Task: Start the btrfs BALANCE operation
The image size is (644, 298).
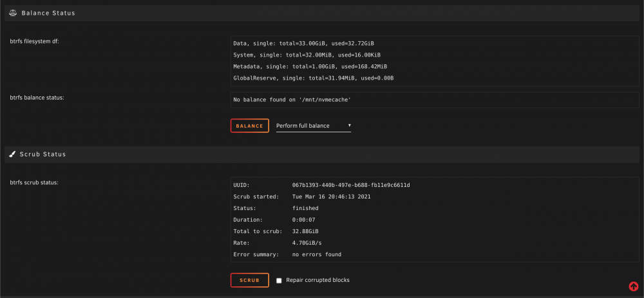Action: 250,126
